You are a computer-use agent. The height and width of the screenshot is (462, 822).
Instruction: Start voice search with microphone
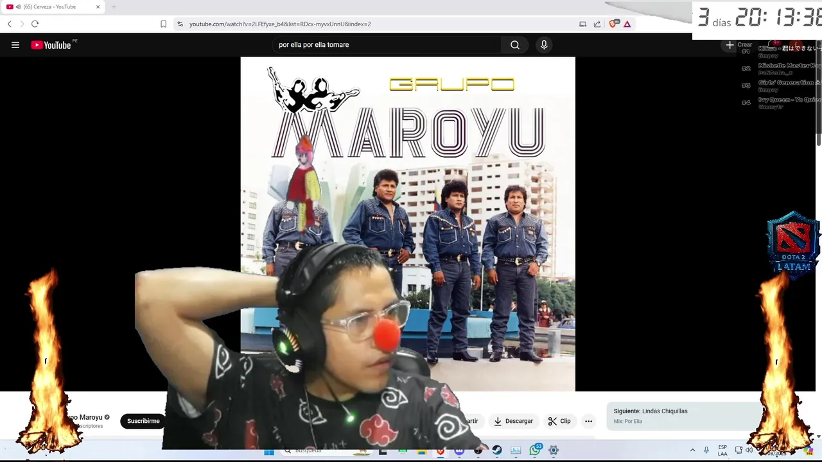click(544, 45)
